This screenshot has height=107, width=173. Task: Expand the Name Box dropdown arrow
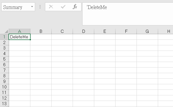[32, 7]
